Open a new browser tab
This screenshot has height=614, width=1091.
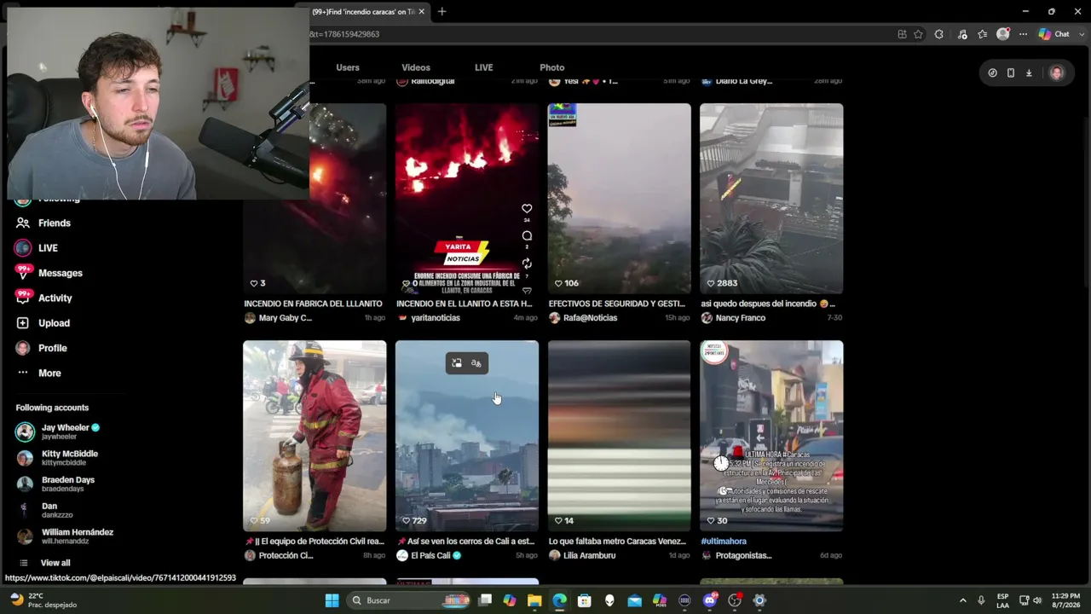click(x=442, y=12)
